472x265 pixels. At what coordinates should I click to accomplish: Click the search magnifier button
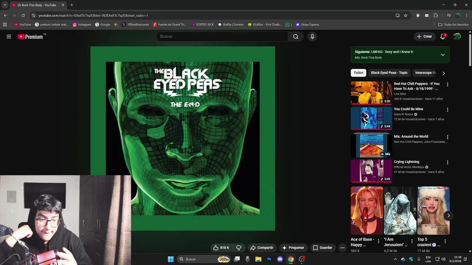pyautogui.click(x=296, y=36)
